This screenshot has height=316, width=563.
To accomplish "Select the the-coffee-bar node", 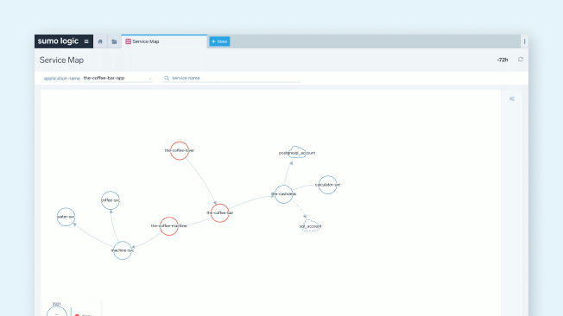I will point(219,213).
